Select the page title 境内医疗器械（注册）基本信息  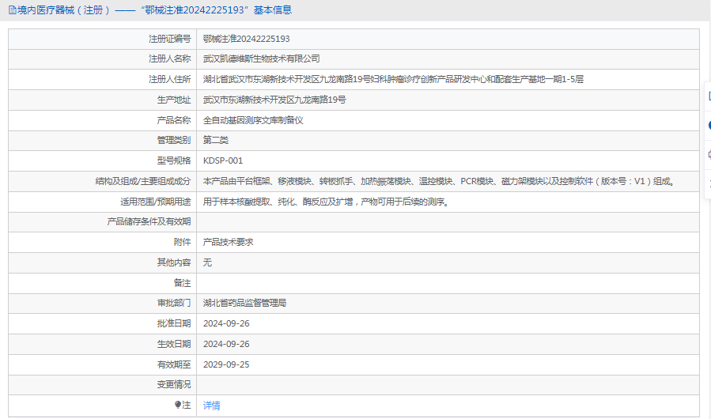tap(155, 10)
